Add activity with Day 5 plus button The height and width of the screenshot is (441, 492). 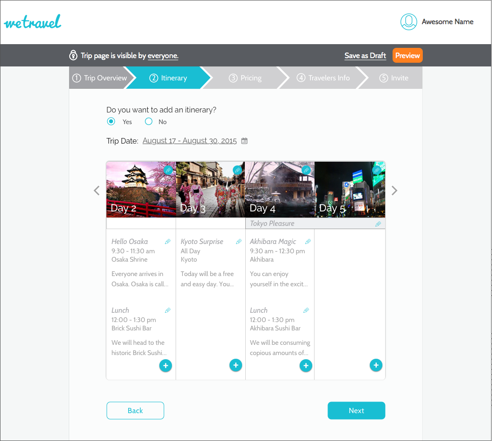[376, 365]
